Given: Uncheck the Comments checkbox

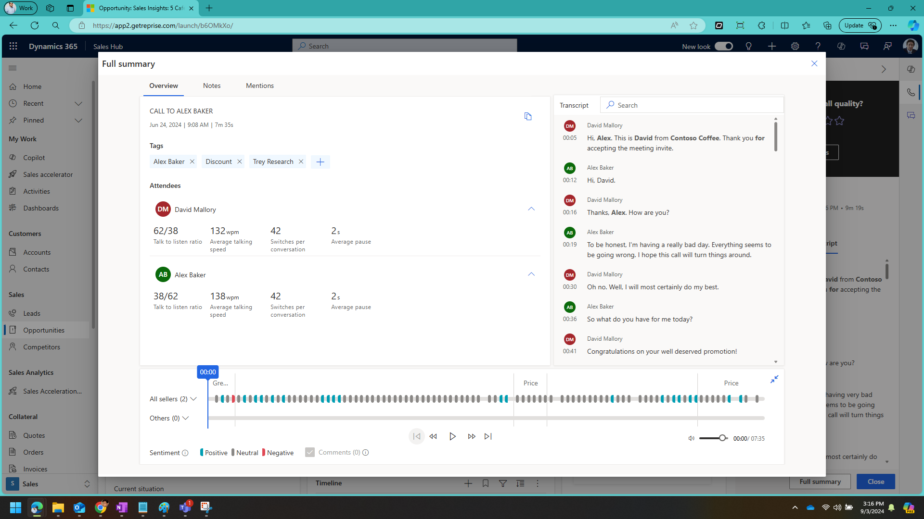Looking at the screenshot, I should click(310, 452).
